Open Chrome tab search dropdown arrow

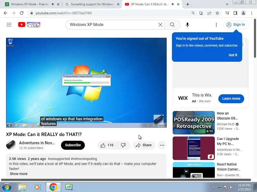coord(227,4)
